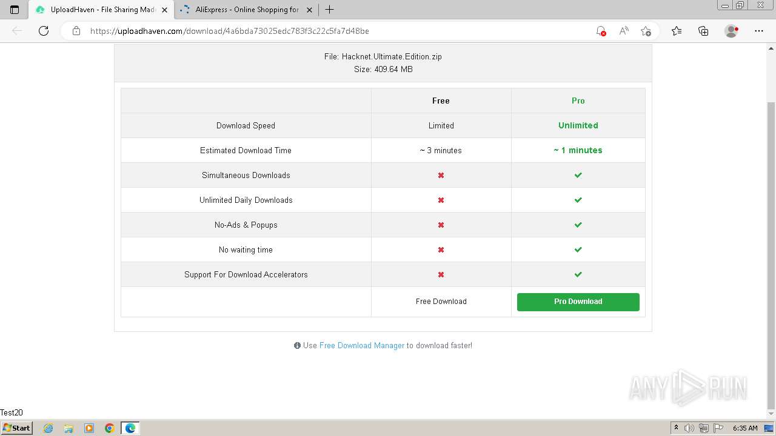Click the info icon before Use Free Download Manager

click(297, 346)
